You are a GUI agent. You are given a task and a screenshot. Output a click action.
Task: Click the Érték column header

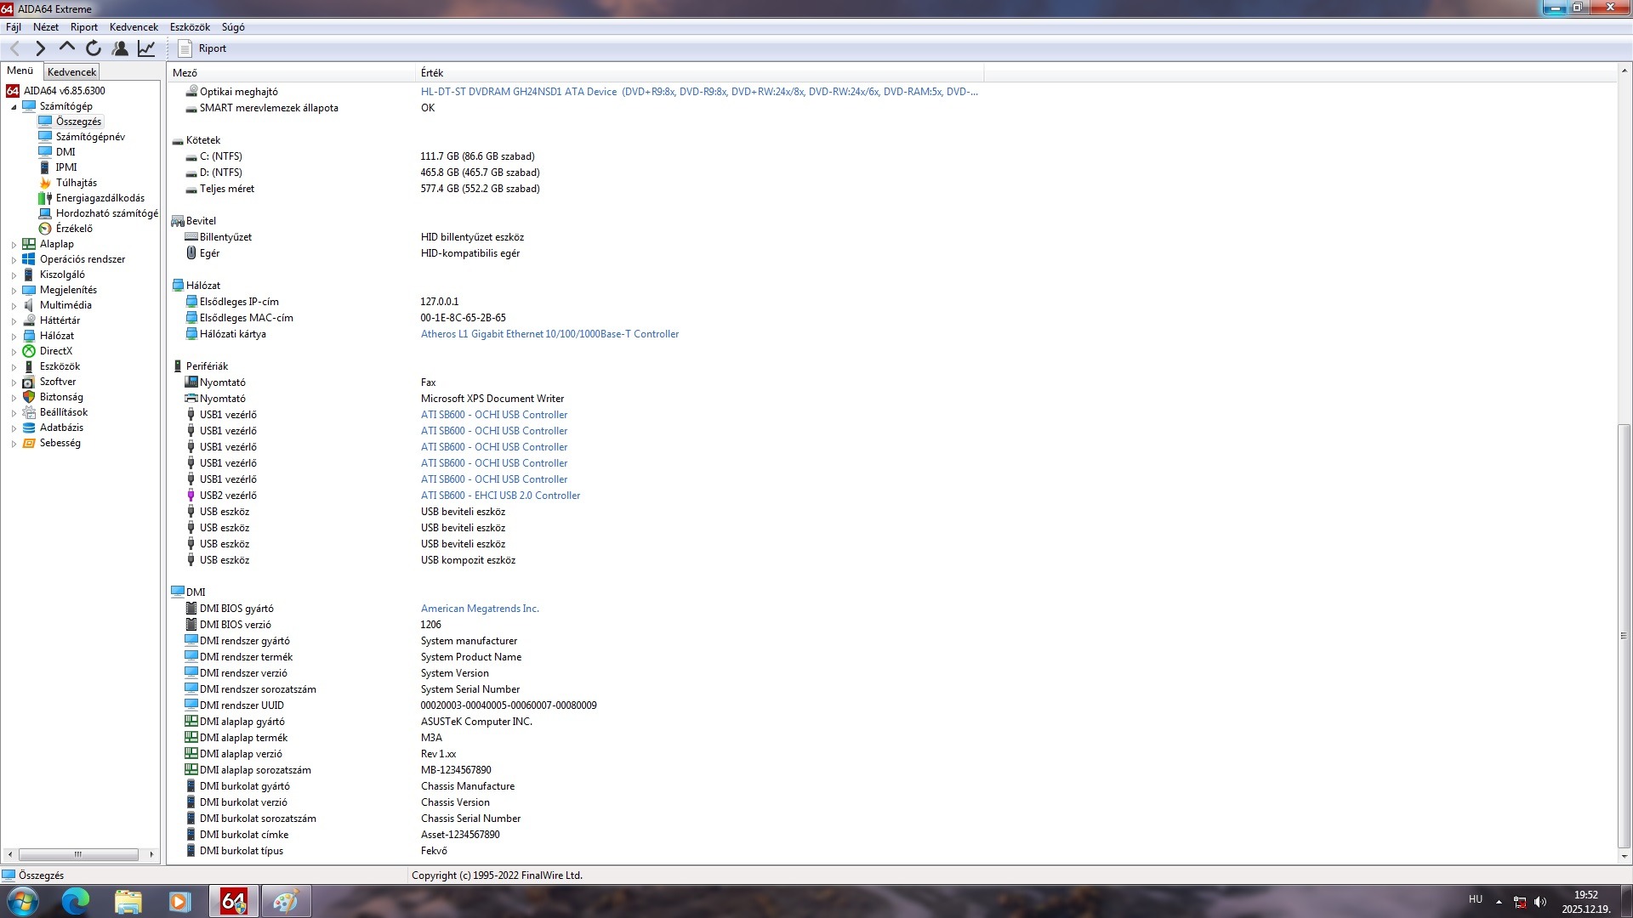(x=432, y=73)
